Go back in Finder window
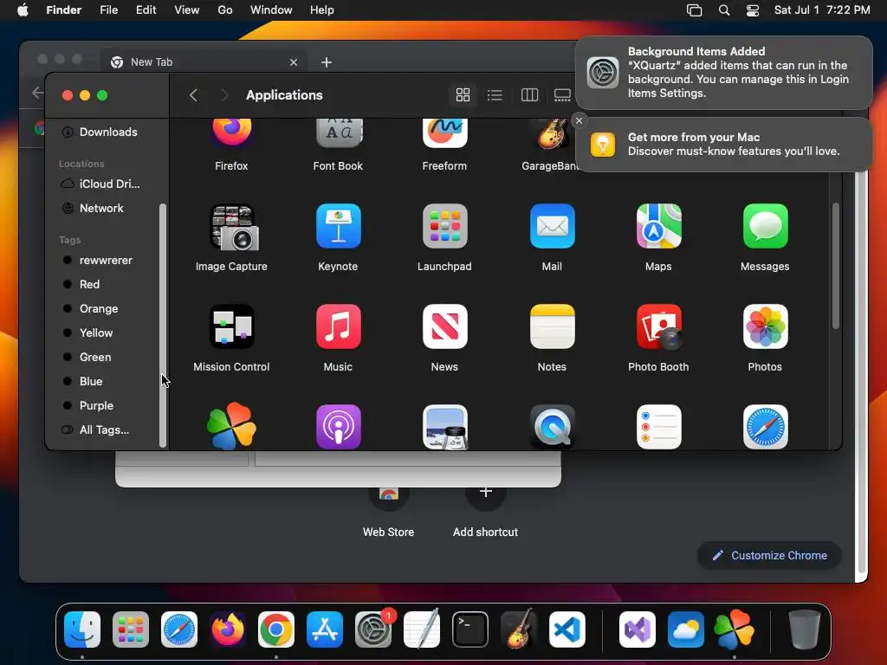887x665 pixels. point(193,95)
